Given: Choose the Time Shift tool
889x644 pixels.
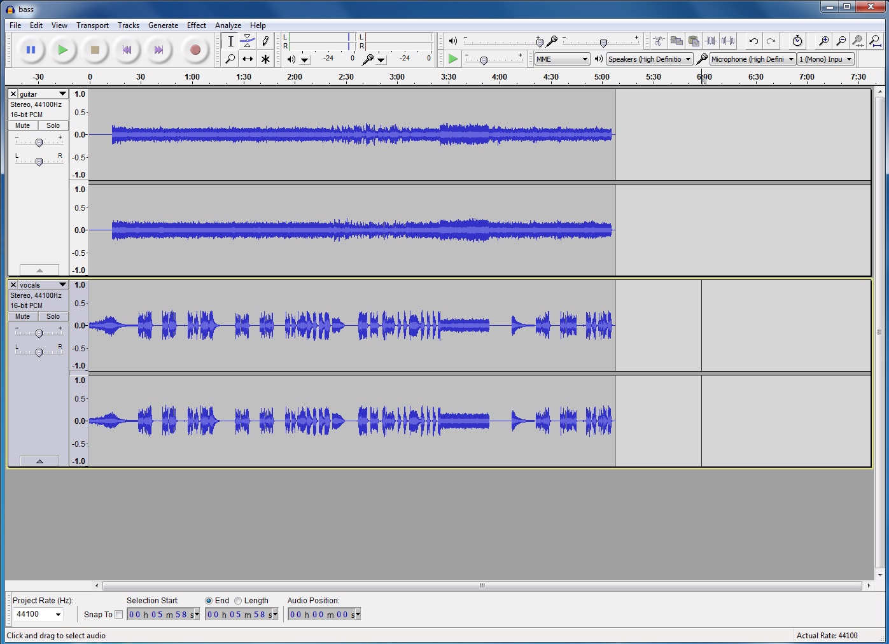Looking at the screenshot, I should tap(248, 59).
